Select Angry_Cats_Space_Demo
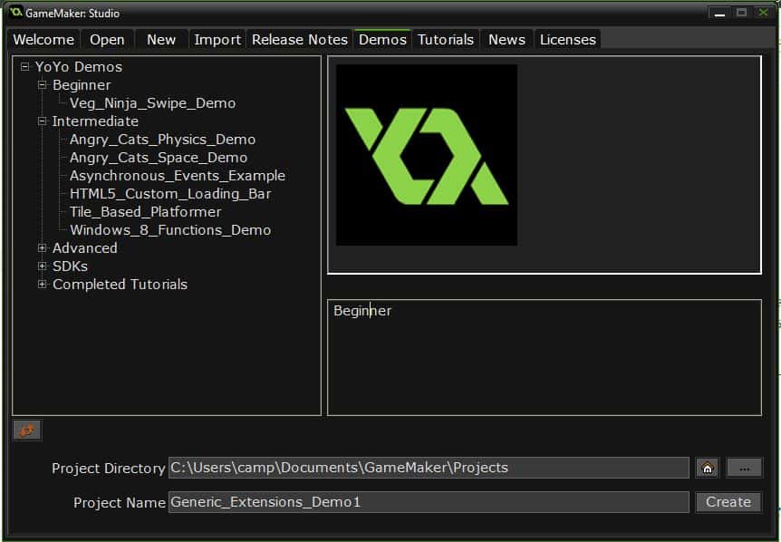The height and width of the screenshot is (542, 781). coord(159,158)
